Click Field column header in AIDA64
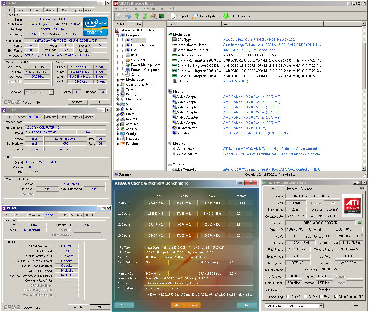This screenshot has width=369, height=312. coord(194,24)
